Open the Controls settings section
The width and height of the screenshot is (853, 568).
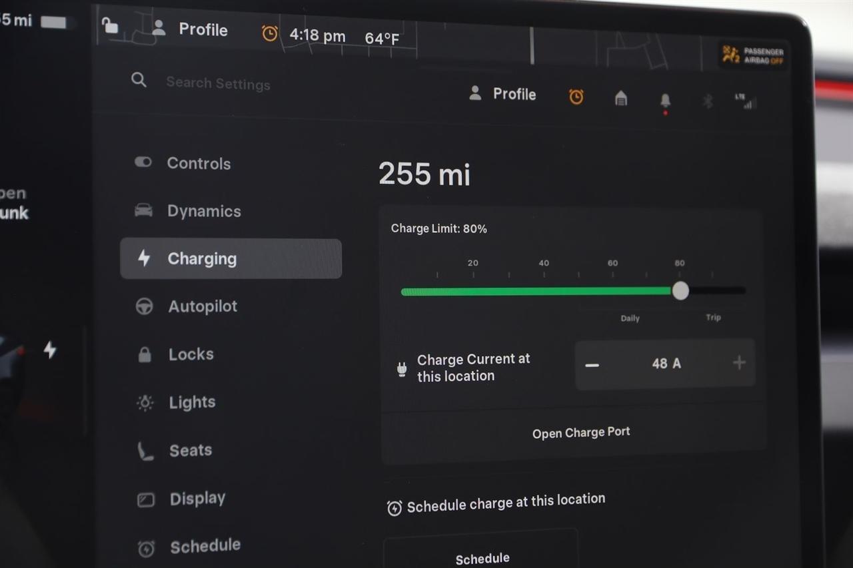tap(198, 163)
